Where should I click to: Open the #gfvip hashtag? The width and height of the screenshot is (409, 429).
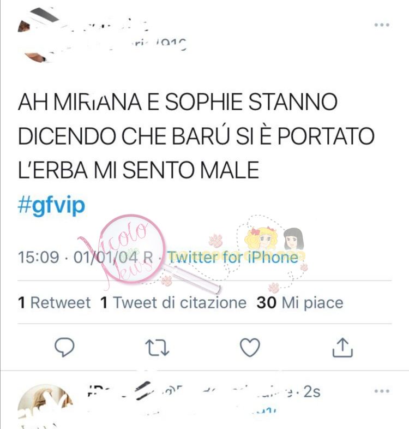(51, 205)
